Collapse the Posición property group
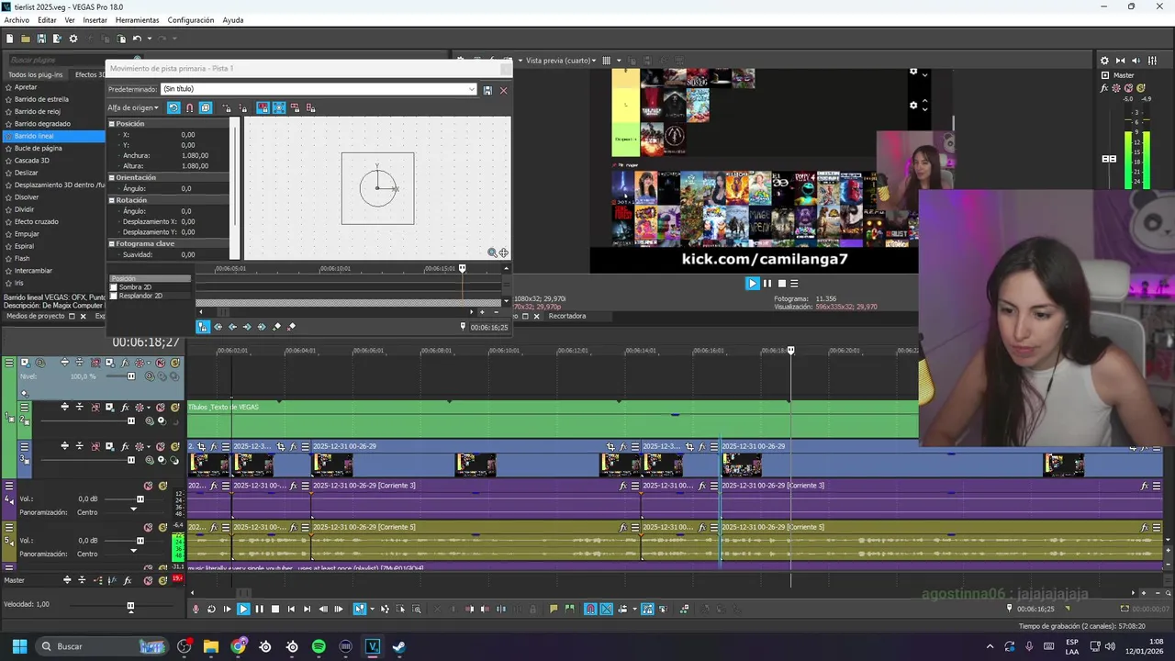The height and width of the screenshot is (661, 1175). click(x=112, y=123)
